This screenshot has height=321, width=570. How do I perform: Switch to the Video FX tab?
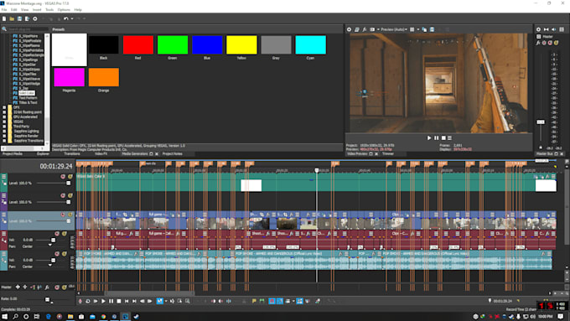(101, 153)
